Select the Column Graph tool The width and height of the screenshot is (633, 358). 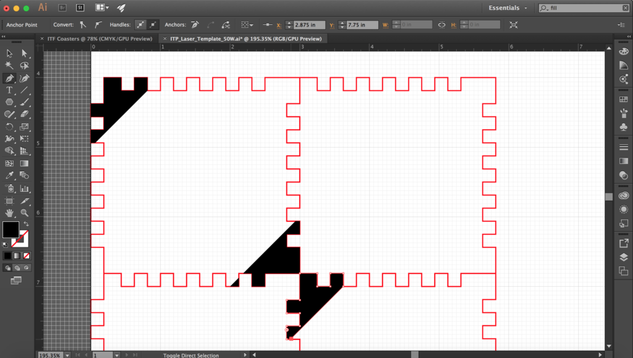(x=24, y=189)
